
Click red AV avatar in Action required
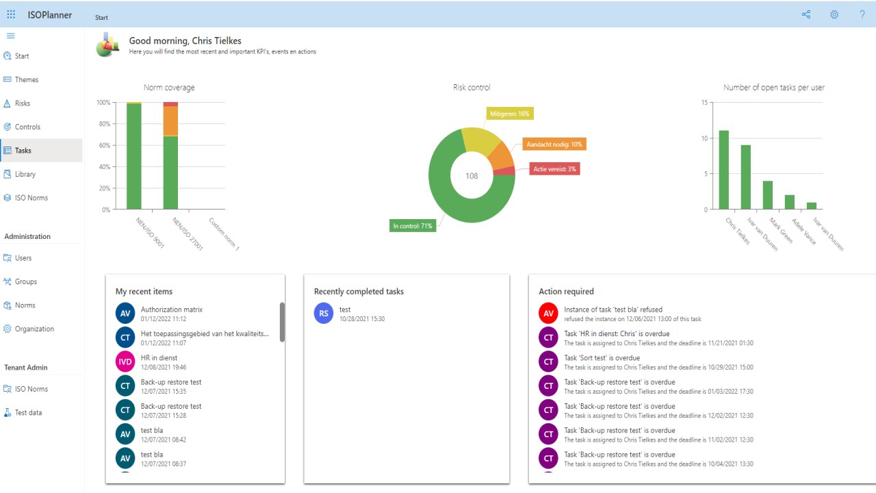click(x=548, y=313)
